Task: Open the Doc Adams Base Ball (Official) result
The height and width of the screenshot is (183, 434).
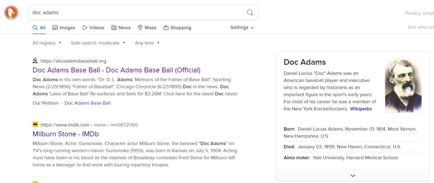Action: point(117,70)
